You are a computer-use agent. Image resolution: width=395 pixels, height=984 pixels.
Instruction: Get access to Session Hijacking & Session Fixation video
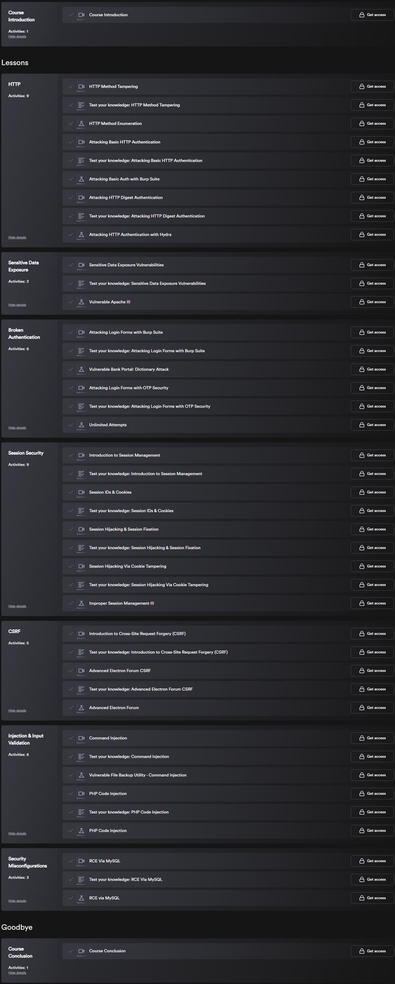pos(372,529)
